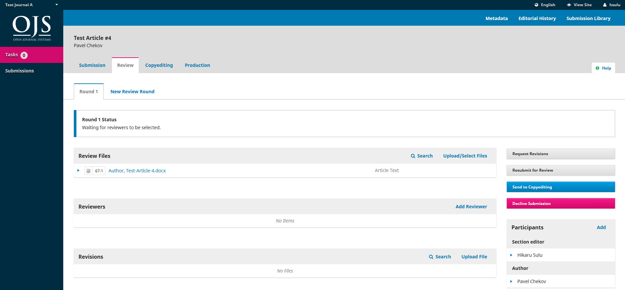
Task: Switch to the Copyediting tab
Action: pyautogui.click(x=159, y=65)
